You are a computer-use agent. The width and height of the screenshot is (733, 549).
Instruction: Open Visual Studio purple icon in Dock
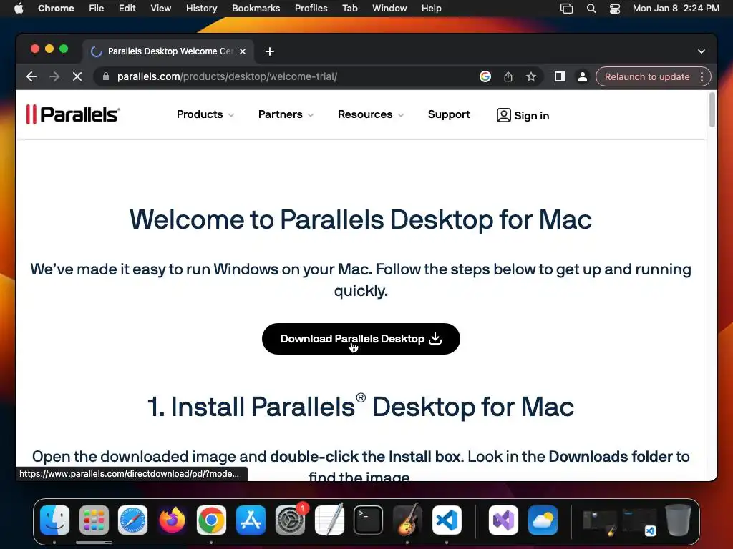coord(503,520)
